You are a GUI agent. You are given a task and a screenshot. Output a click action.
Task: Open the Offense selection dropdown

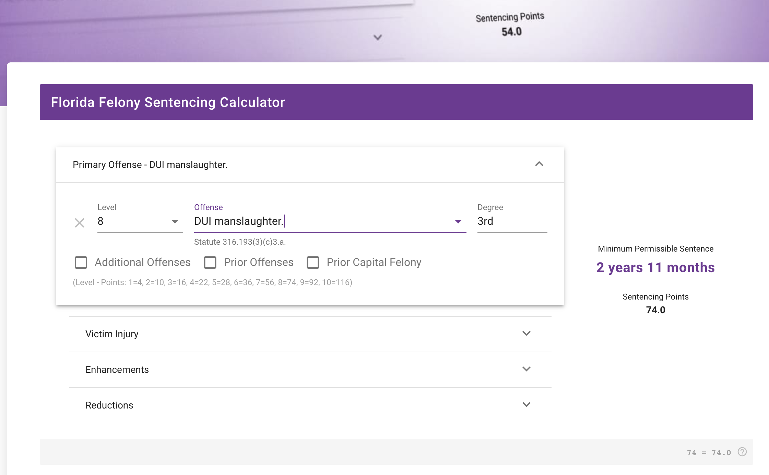(x=458, y=222)
